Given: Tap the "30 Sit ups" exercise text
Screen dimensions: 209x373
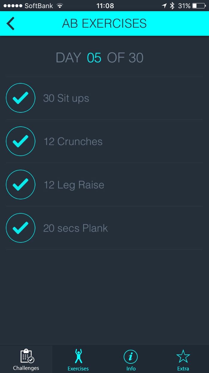Looking at the screenshot, I should 66,98.
